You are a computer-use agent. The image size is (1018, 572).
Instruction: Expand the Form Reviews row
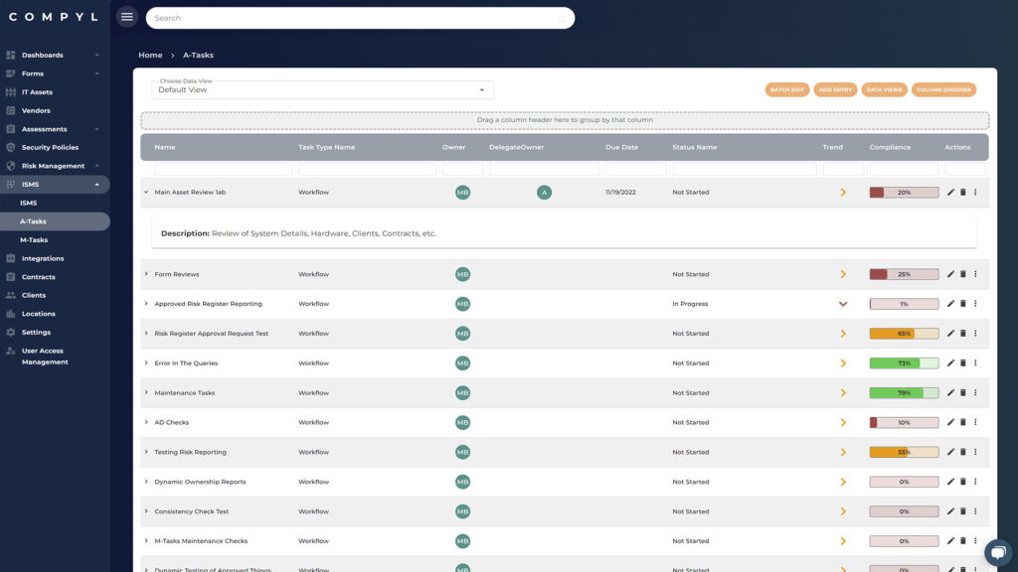click(x=146, y=274)
